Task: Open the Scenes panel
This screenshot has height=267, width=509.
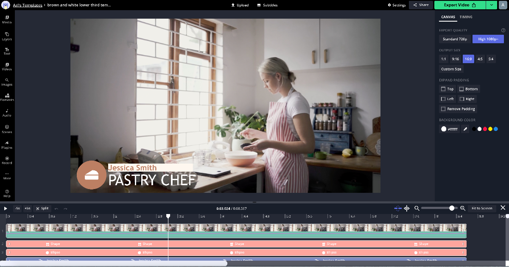Action: 6,128
